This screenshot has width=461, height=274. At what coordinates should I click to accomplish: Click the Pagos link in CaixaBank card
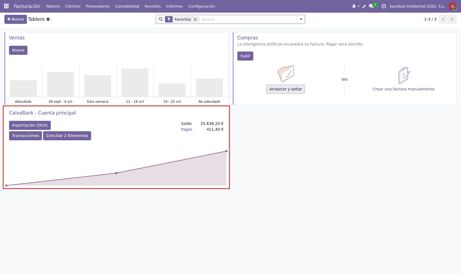click(x=187, y=129)
